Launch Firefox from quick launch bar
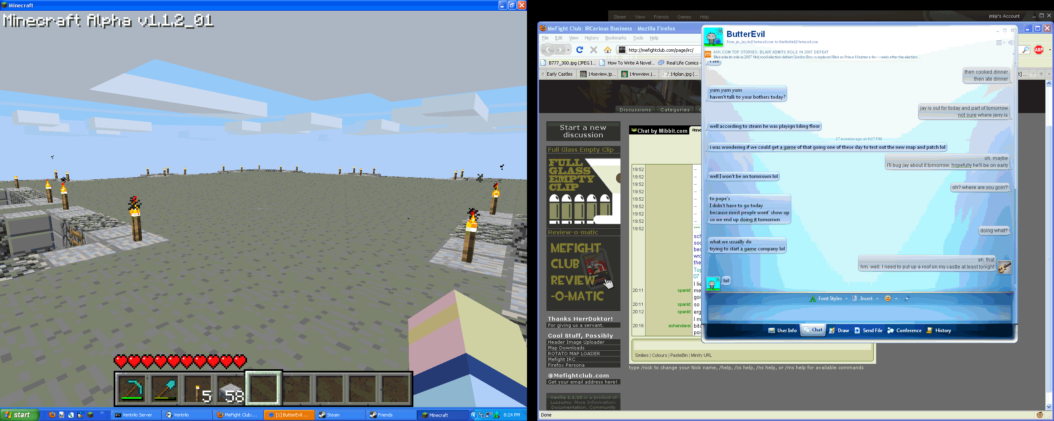The height and width of the screenshot is (421, 1054). 52,415
